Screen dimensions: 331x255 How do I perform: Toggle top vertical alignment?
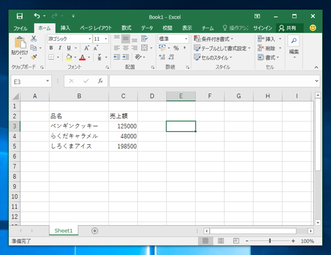(117, 39)
